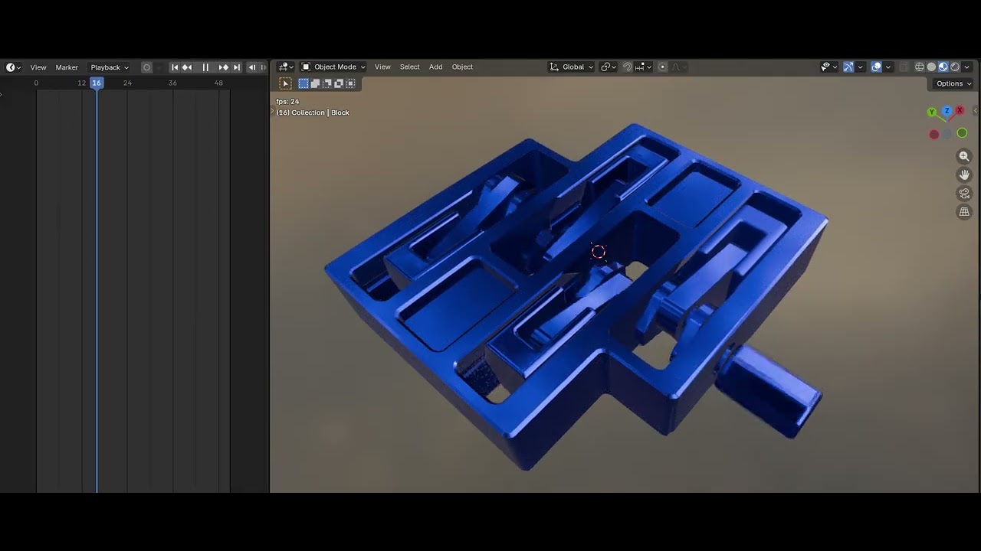Click the blue Z axis gizmo
Viewport: 981px width, 551px height.
947,111
